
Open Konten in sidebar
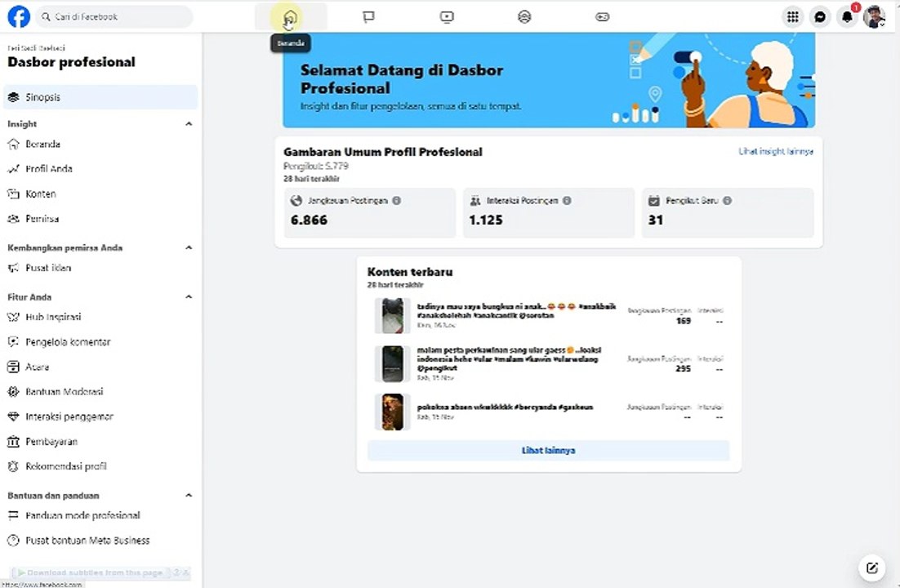point(101,194)
